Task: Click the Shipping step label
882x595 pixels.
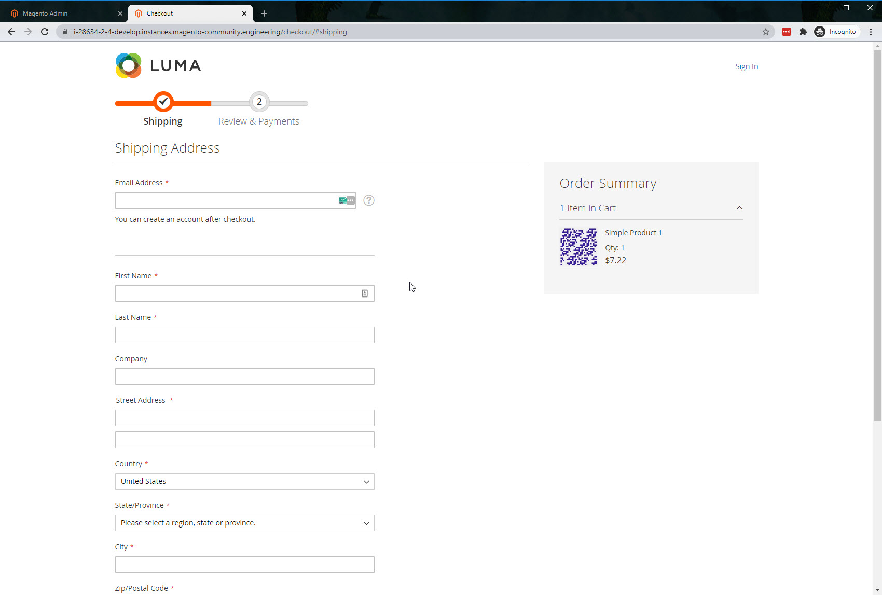Action: (x=163, y=121)
